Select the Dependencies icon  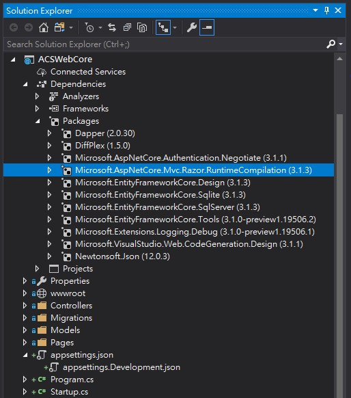[42, 84]
